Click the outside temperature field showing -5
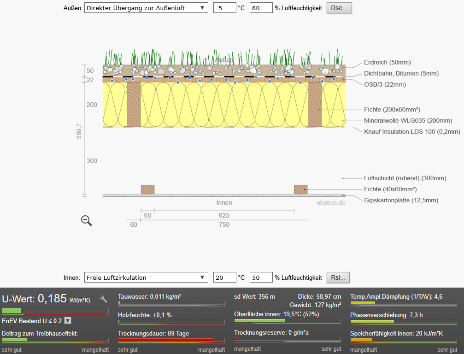464x354 pixels. 224,8
